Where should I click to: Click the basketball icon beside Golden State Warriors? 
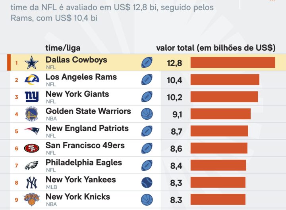tap(147, 114)
